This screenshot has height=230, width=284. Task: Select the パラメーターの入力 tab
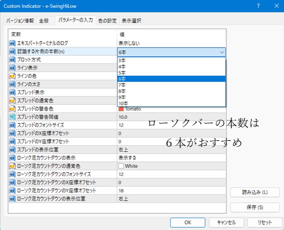[x=75, y=20]
